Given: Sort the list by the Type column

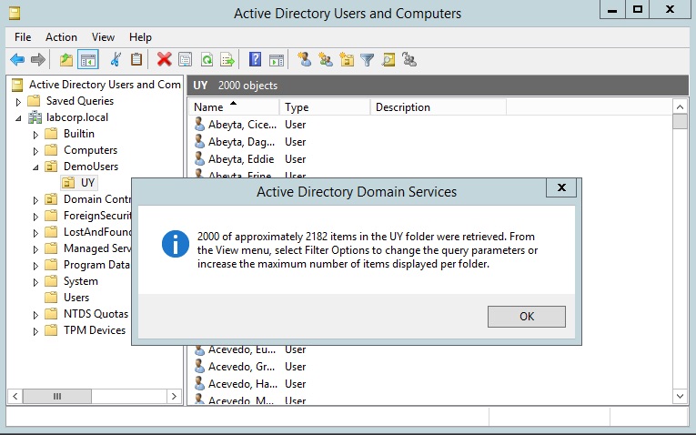Looking at the screenshot, I should 325,107.
